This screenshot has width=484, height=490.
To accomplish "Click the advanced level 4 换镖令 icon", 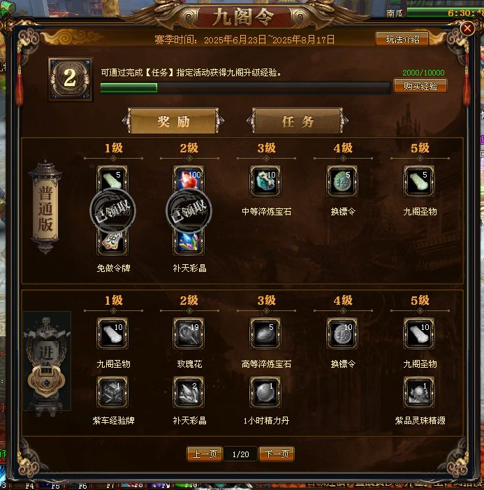I will point(342,333).
